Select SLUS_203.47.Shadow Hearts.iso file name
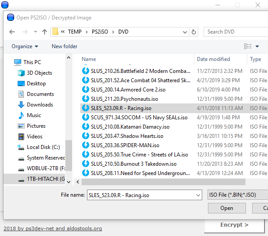The height and width of the screenshot is (236, 268). pos(127,136)
